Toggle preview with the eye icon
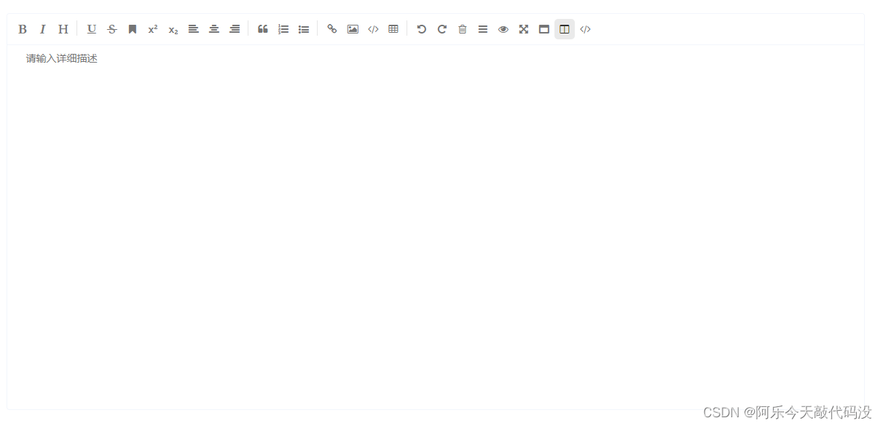 503,29
